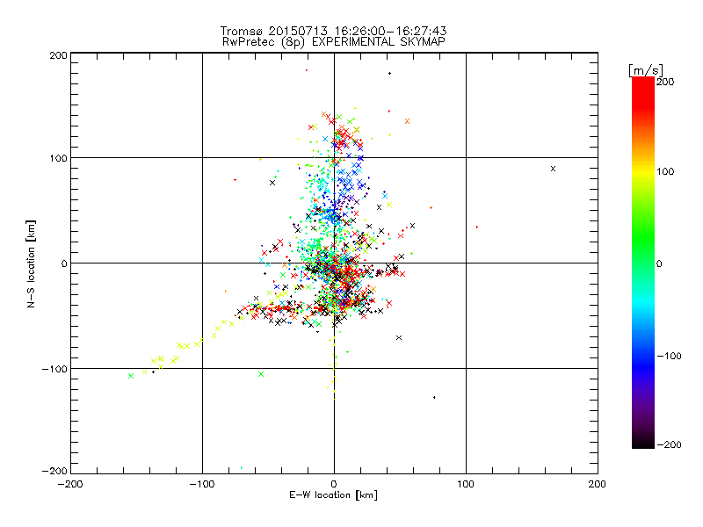Click the orange X marker northeast of the cluster
Image resolution: width=703 pixels, height=527 pixels.
point(407,121)
